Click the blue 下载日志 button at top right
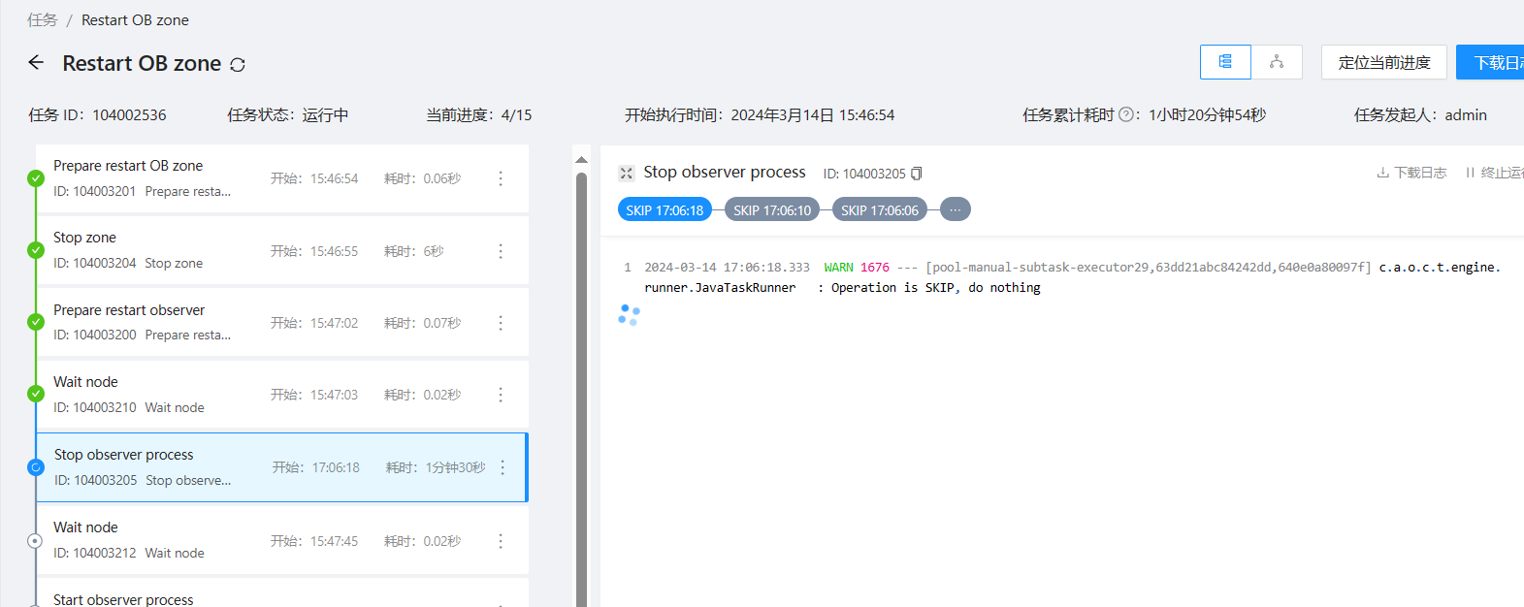1524x607 pixels. pyautogui.click(x=1490, y=62)
